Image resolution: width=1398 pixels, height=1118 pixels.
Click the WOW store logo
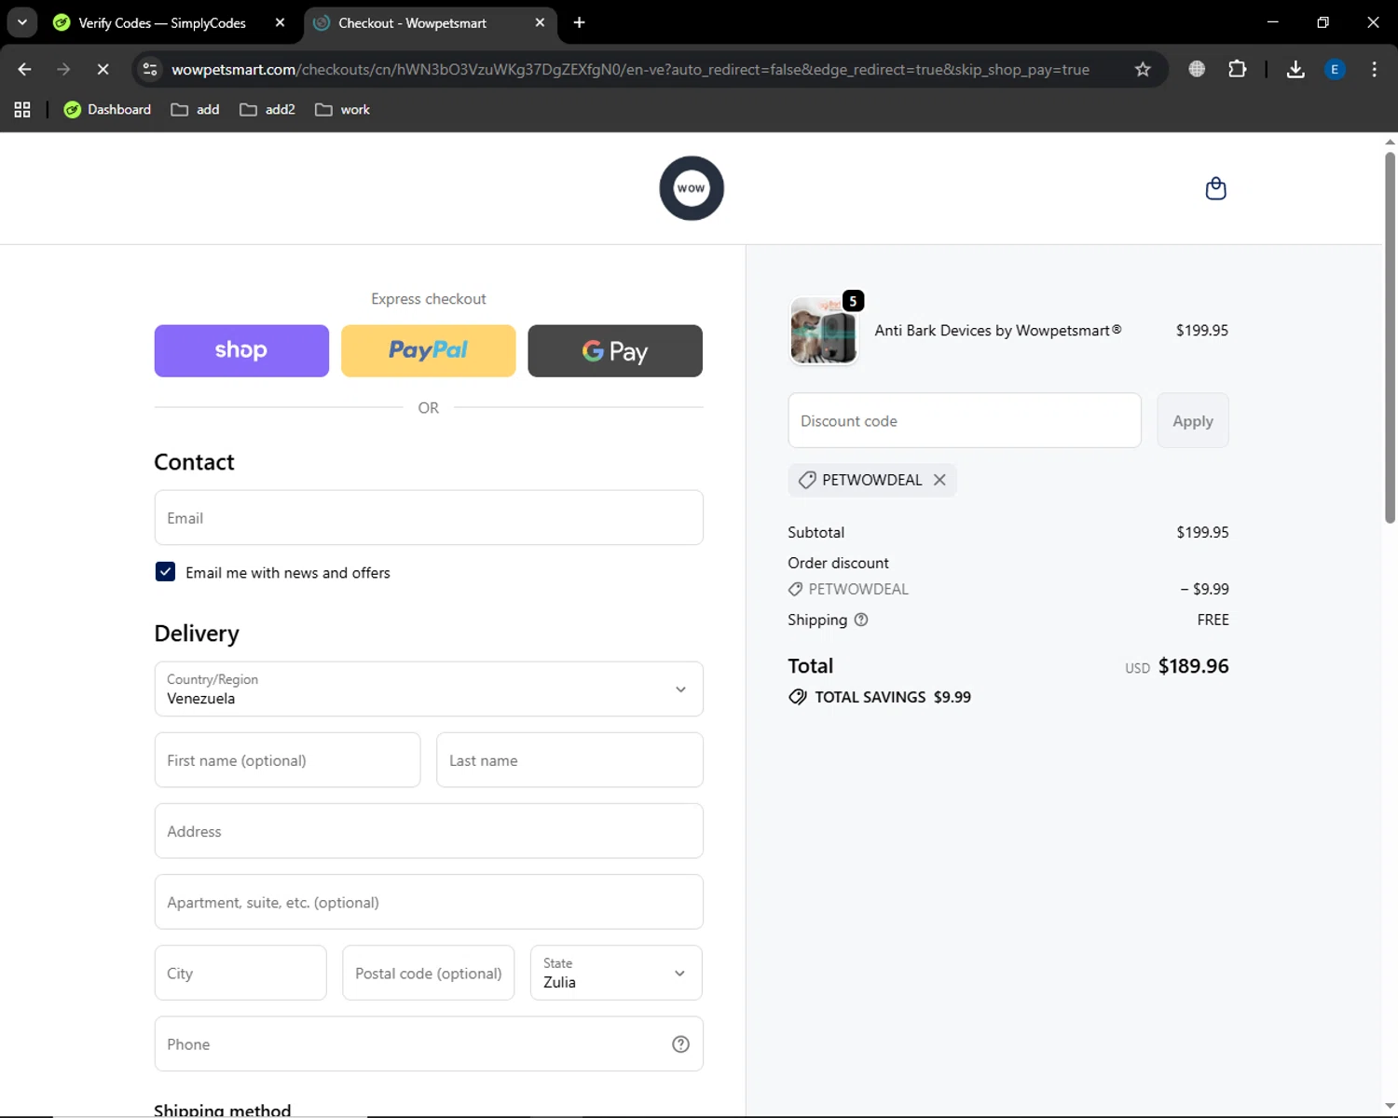point(692,188)
